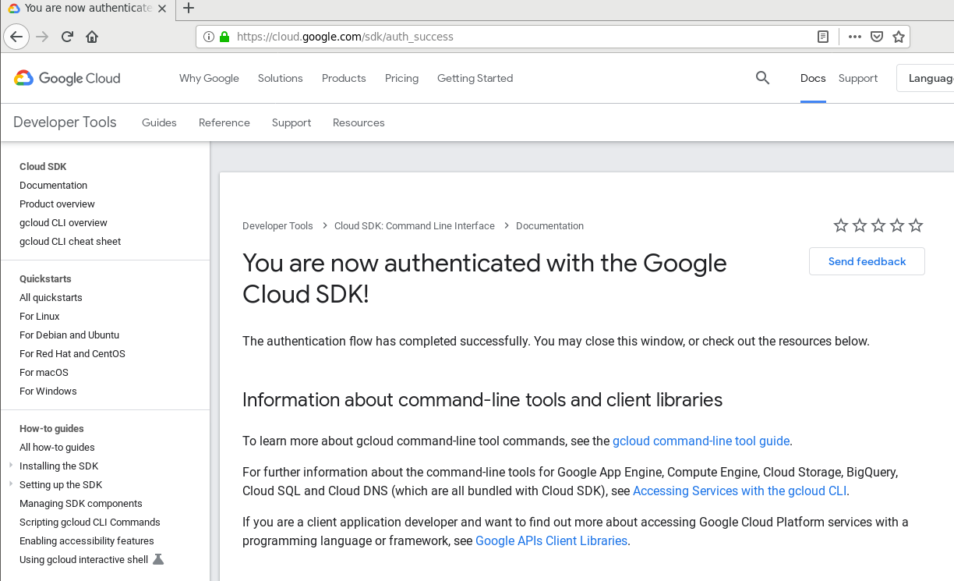Open Managing SDK components
The image size is (954, 581).
point(81,503)
